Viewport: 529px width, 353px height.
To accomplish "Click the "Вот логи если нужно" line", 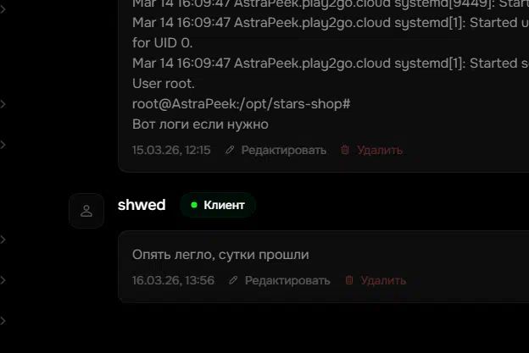I will pyautogui.click(x=200, y=124).
